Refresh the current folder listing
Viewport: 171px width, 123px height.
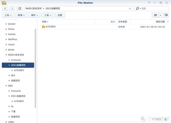[x=19, y=9]
